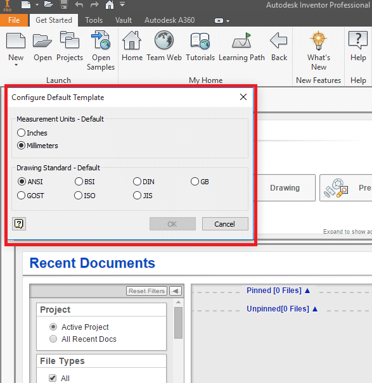This screenshot has width=372, height=383.
Task: Click the New document ribbon icon
Action: coord(16,41)
